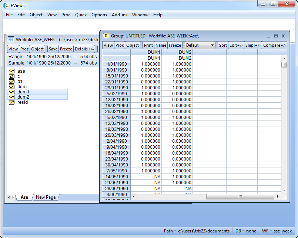298x238 pixels.
Task: Click the EViews application logo icon
Action: click(x=6, y=6)
